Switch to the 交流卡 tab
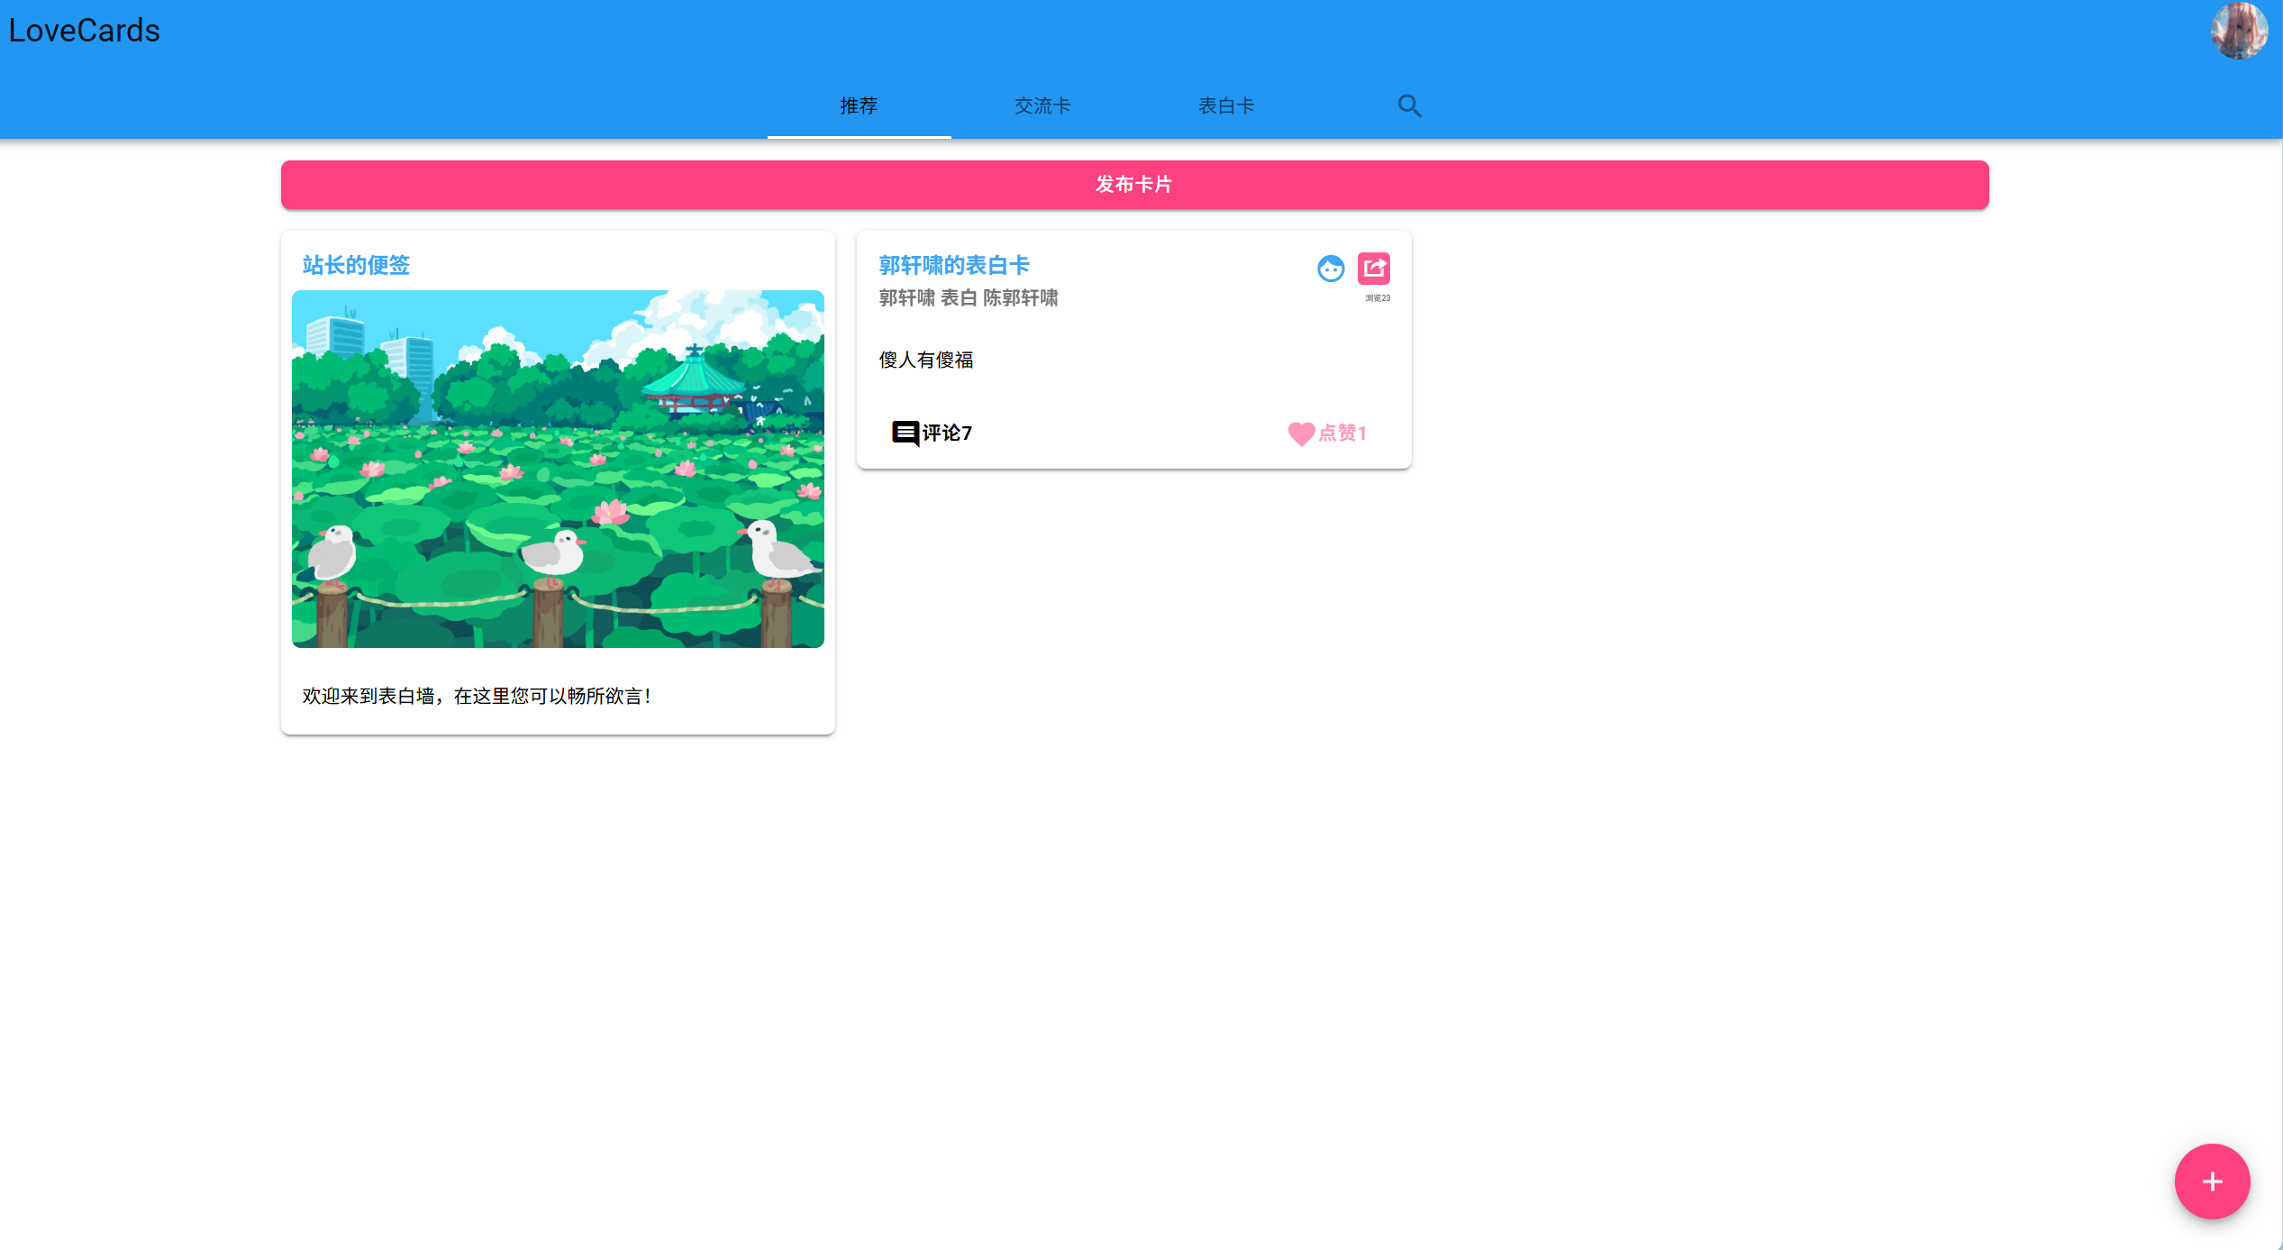The width and height of the screenshot is (2283, 1250). [1042, 106]
